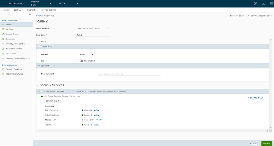Viewport: 274px width, 146px height.
Task: Click the help question mark icon
Action: coord(255,3)
